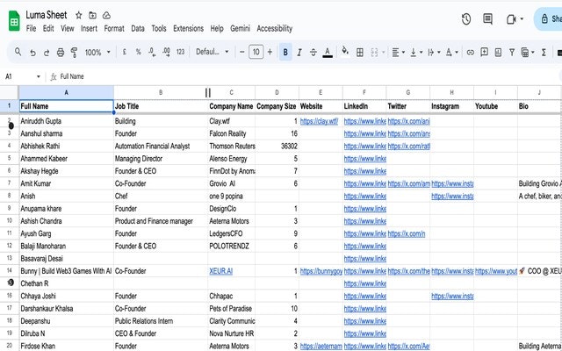Screen dimensions: 562x351
Task: Toggle italic formatting
Action: click(299, 53)
